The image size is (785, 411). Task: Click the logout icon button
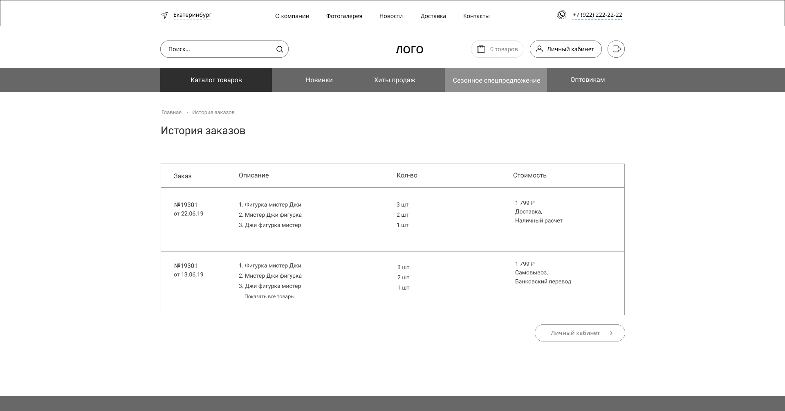coord(616,49)
